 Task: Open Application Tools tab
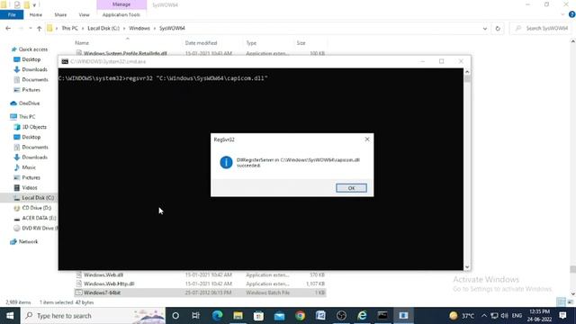click(x=121, y=14)
